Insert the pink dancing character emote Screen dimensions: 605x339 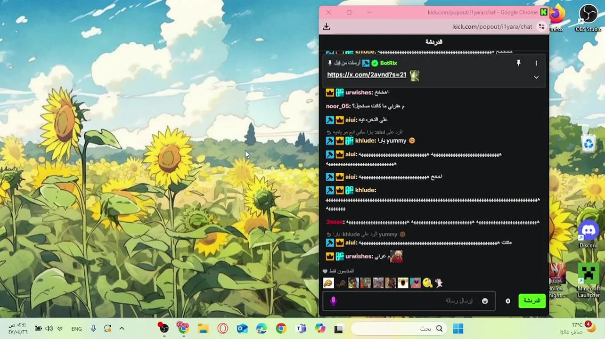(x=439, y=283)
